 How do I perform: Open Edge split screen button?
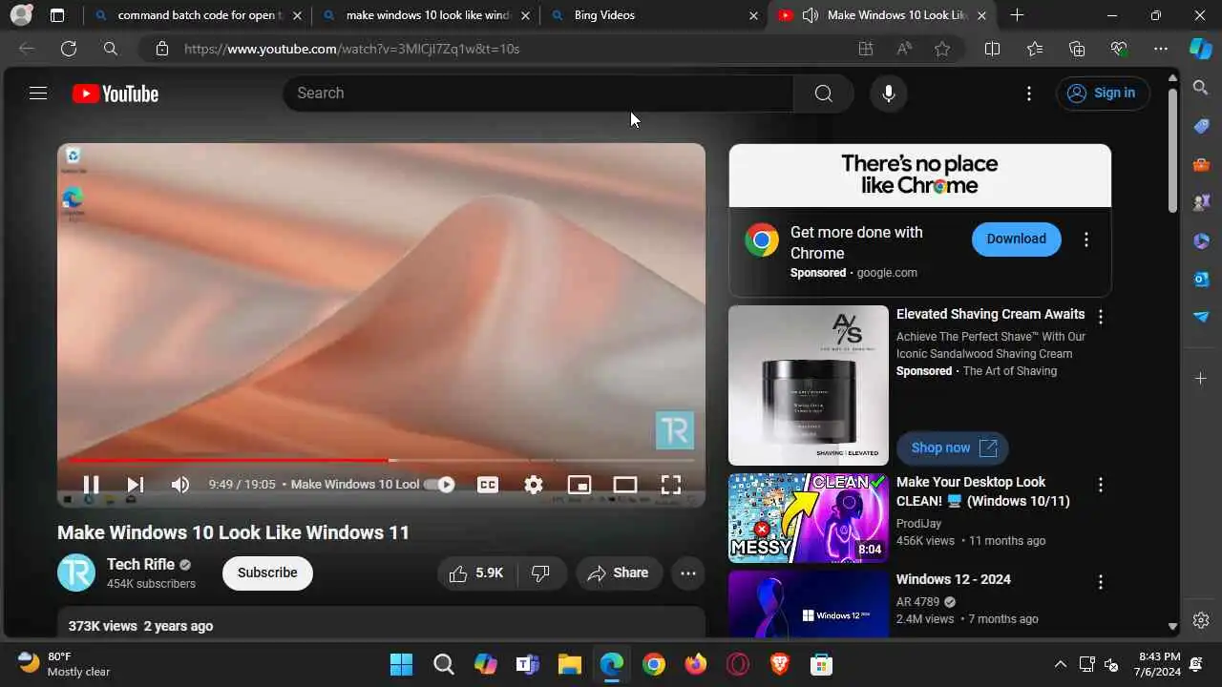[992, 49]
